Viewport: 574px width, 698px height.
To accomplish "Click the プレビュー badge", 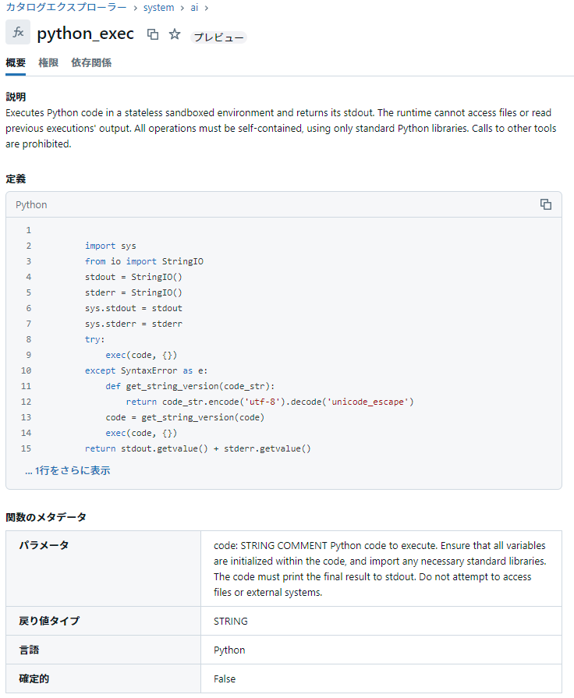I will click(x=218, y=37).
